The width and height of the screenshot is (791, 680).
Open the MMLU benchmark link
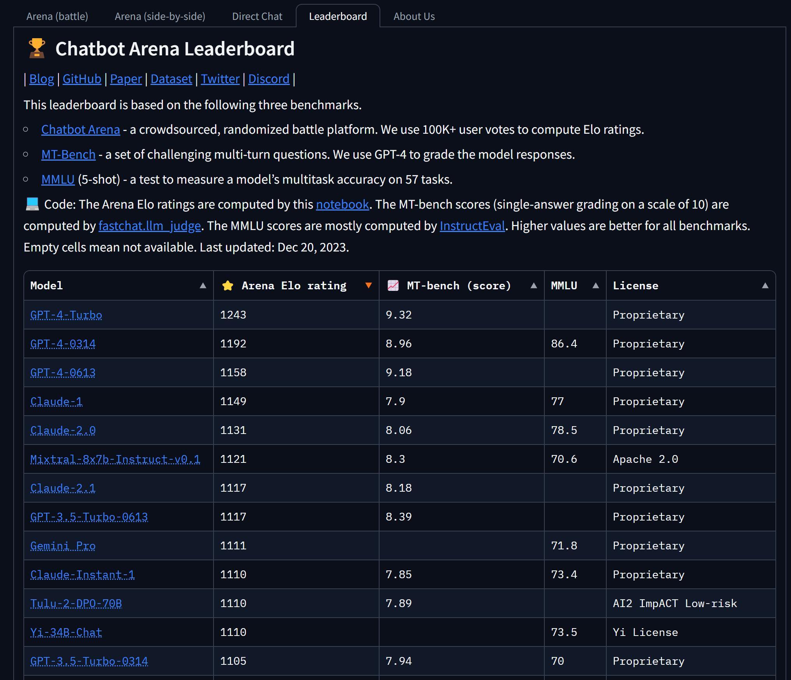(58, 179)
